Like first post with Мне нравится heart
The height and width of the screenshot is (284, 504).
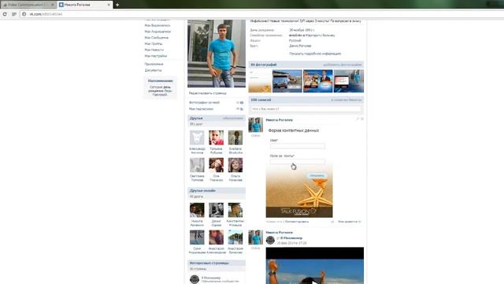(x=350, y=222)
